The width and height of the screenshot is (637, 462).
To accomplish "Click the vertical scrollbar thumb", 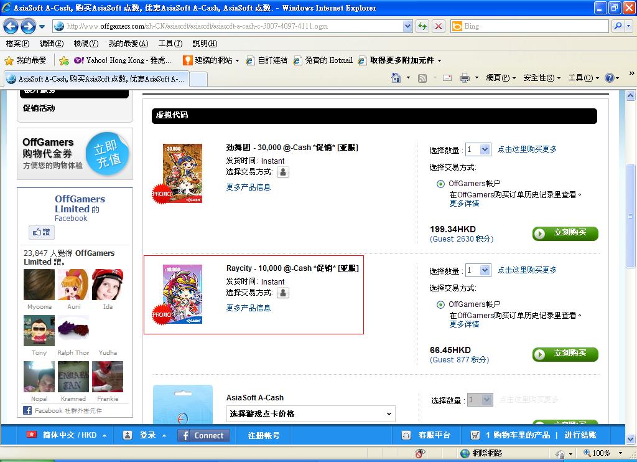I will [x=630, y=215].
